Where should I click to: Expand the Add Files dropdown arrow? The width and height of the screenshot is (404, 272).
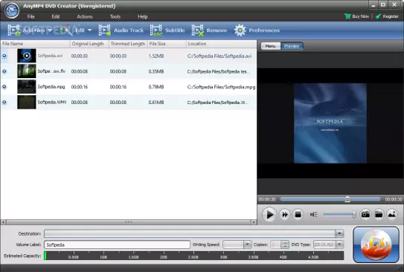click(x=49, y=30)
